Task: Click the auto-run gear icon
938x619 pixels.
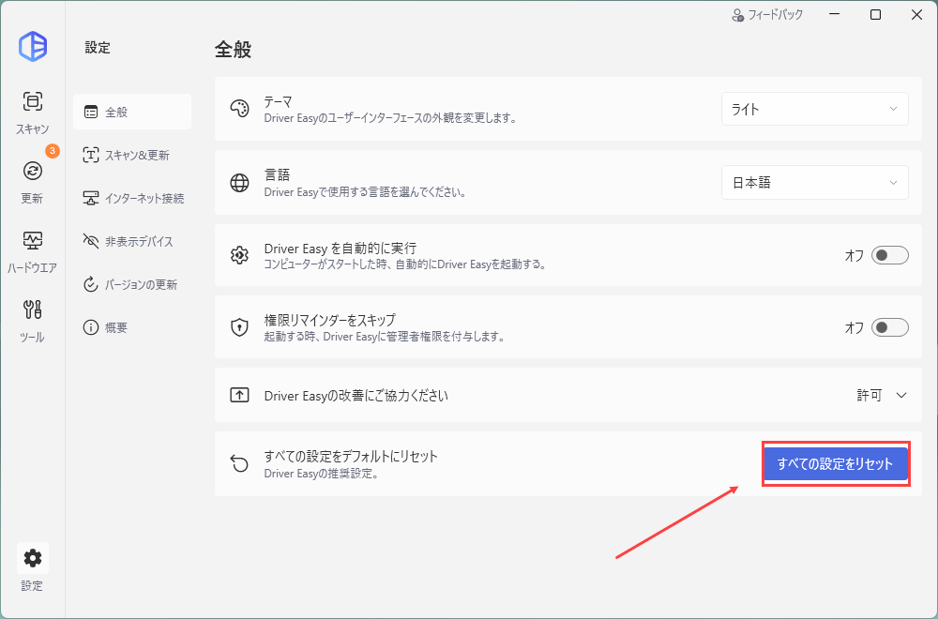Action: [239, 255]
